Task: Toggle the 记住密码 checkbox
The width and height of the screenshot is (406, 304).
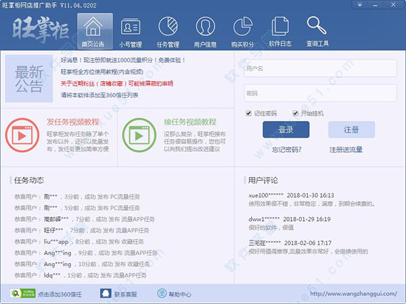Action: pyautogui.click(x=248, y=113)
